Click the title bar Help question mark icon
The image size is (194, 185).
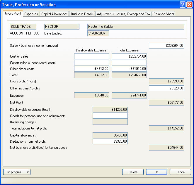[x=183, y=5]
